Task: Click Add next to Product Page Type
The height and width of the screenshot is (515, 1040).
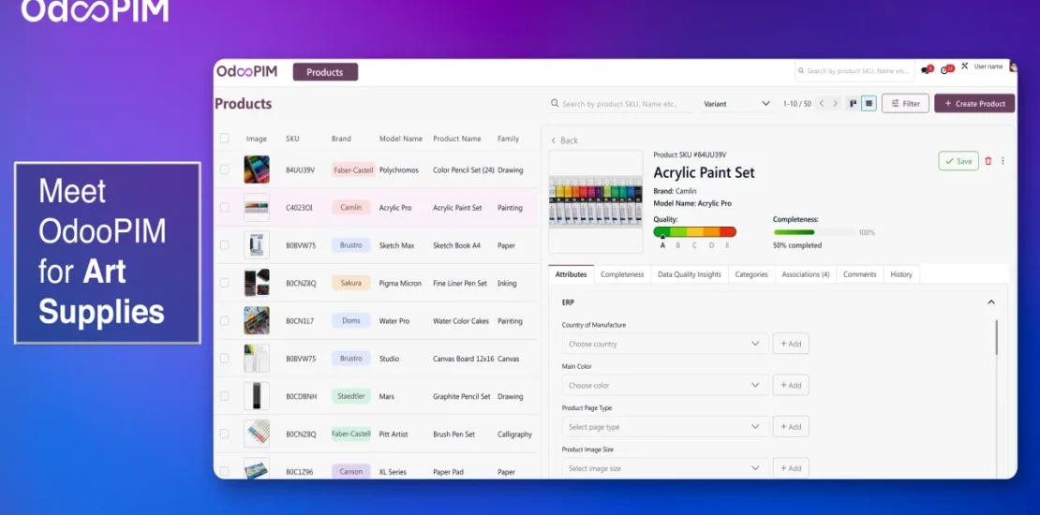Action: point(791,427)
